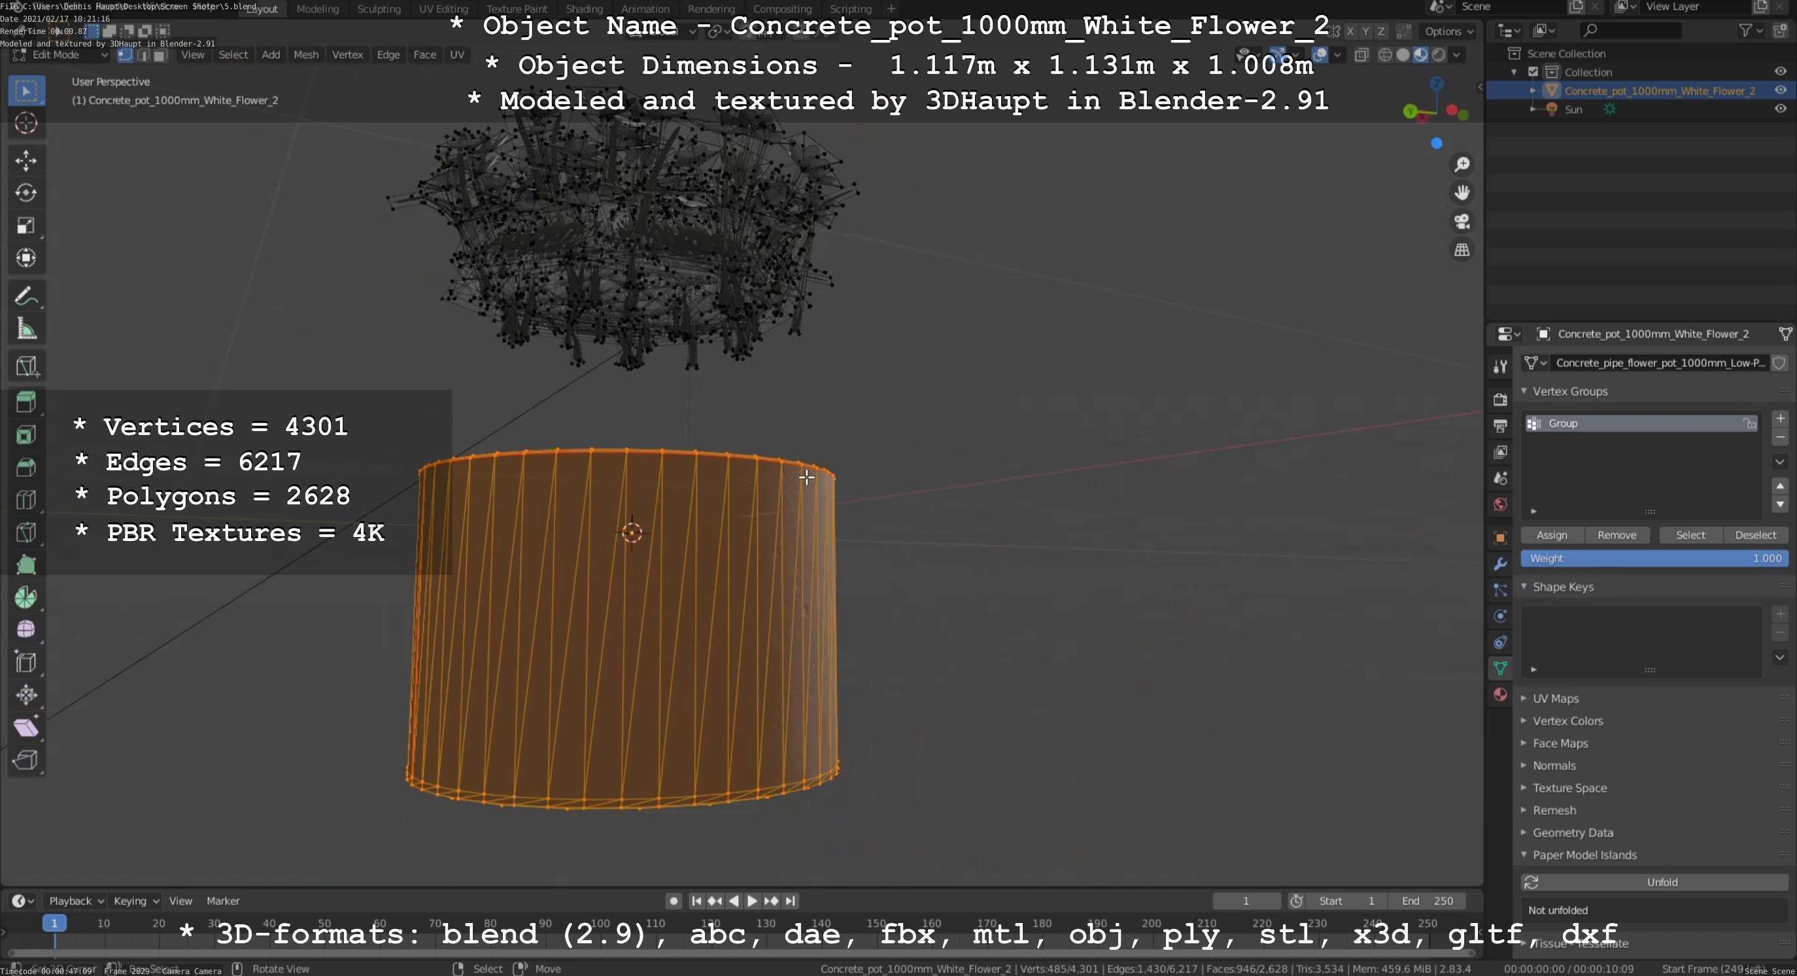Viewport: 1797px width, 976px height.
Task: Choose the Move tool
Action: [27, 160]
